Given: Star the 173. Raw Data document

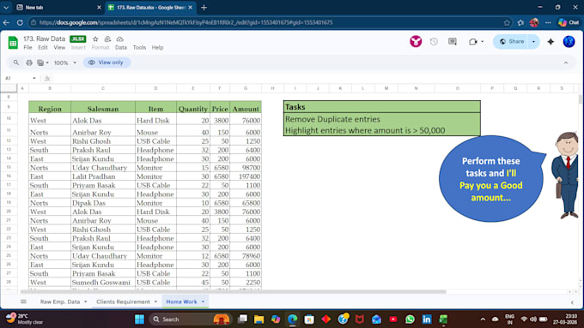Looking at the screenshot, I should click(x=95, y=39).
